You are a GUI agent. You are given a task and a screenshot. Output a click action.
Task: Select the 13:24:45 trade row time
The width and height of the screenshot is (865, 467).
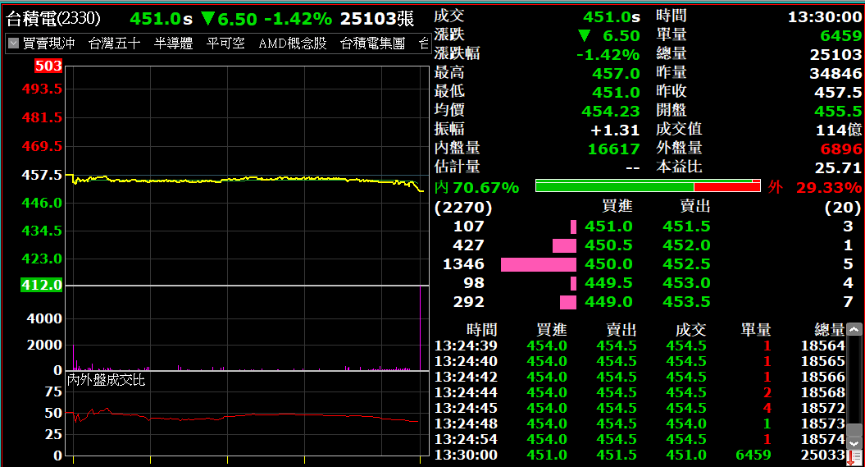pyautogui.click(x=466, y=408)
